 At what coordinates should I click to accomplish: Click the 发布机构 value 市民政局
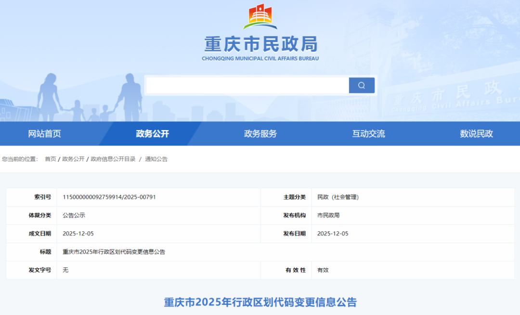coord(329,215)
